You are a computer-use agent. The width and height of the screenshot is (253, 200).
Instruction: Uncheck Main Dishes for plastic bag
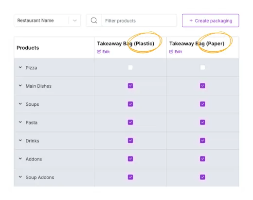click(x=130, y=86)
